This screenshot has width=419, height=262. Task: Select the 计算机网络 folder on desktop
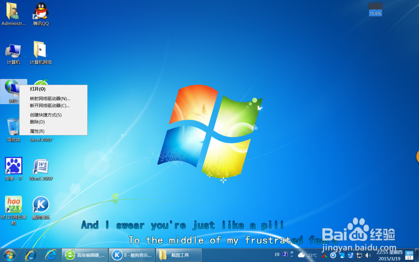click(x=41, y=53)
